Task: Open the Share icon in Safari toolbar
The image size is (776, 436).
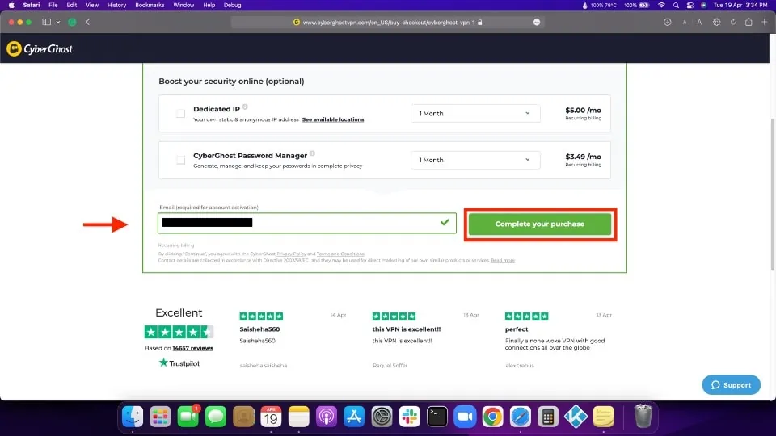Action: (749, 22)
